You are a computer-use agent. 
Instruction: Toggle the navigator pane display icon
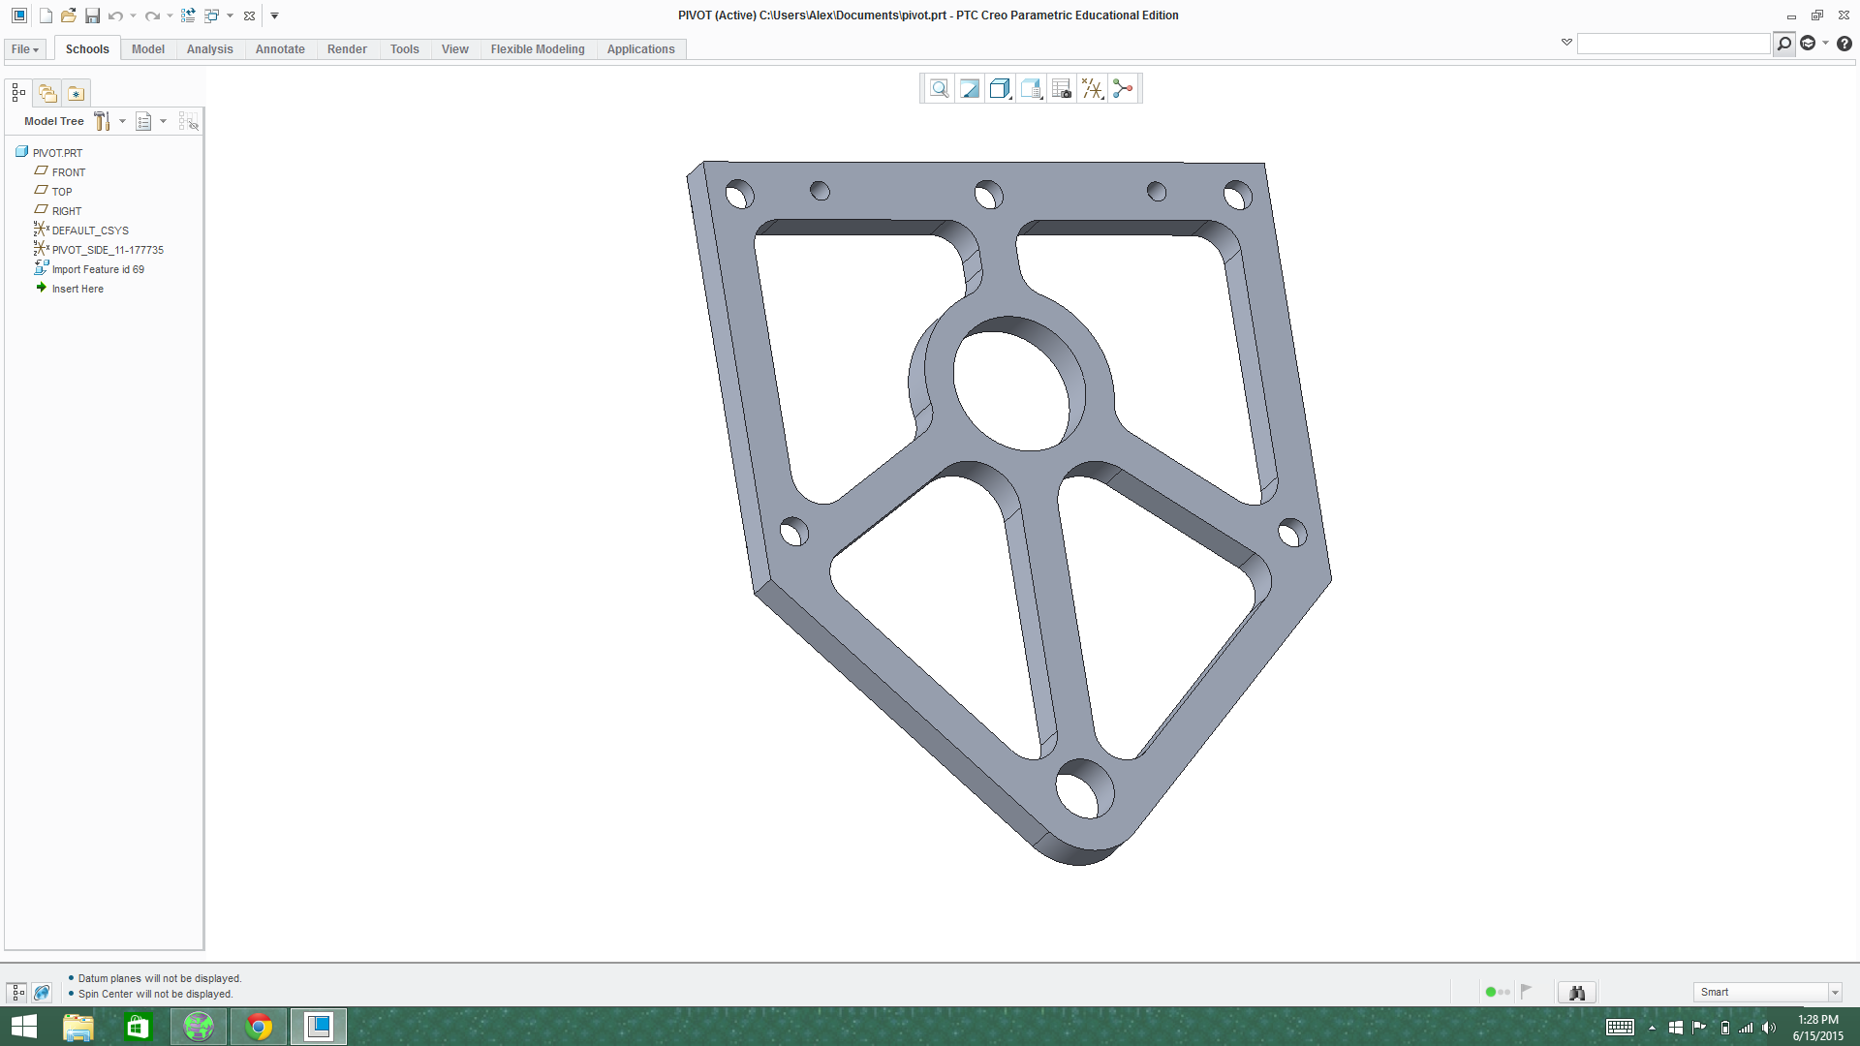pos(17,993)
